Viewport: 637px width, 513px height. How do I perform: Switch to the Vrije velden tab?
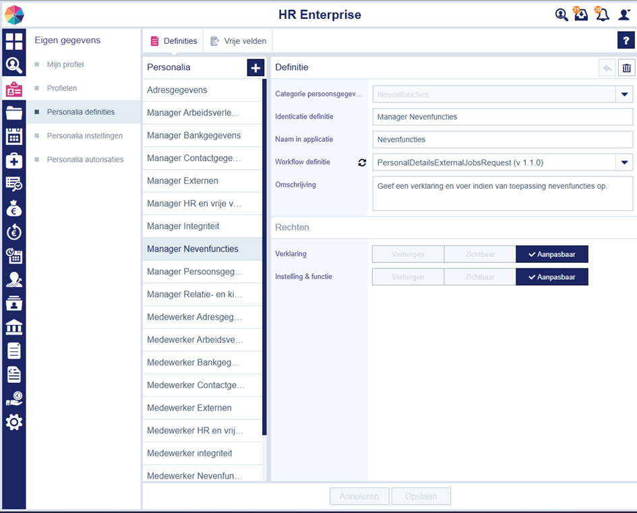click(238, 41)
